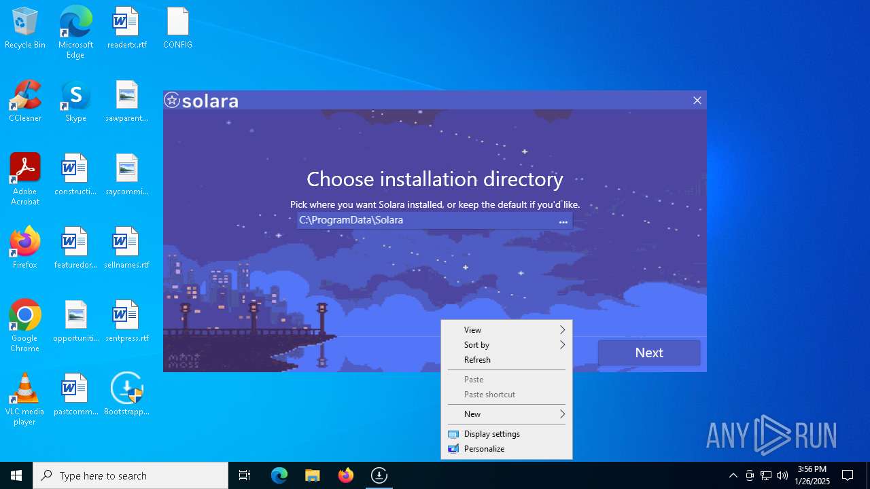Choose Refresh from the context menu
Image resolution: width=870 pixels, height=489 pixels.
pos(506,360)
